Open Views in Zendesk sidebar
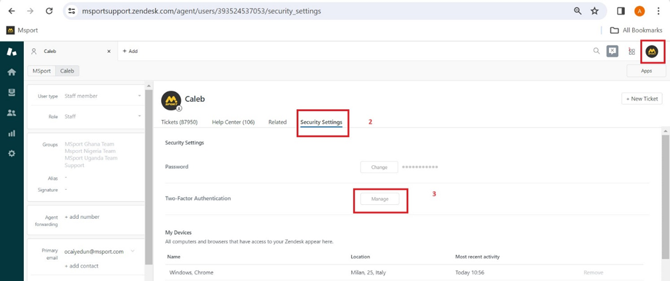The height and width of the screenshot is (281, 670). [x=11, y=93]
